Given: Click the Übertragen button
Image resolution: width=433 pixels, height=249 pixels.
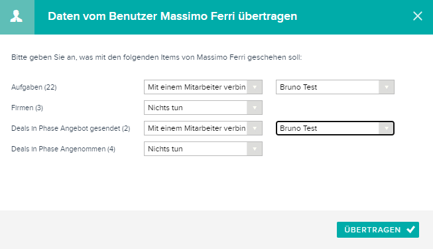Looking at the screenshot, I should (378, 230).
